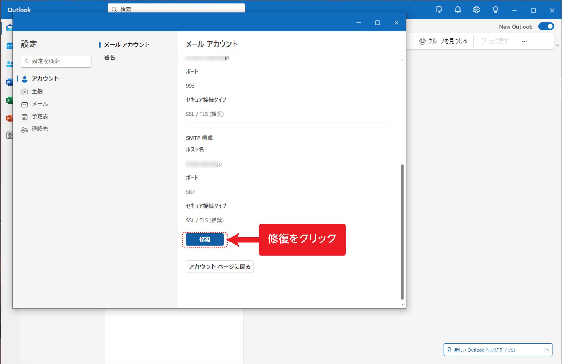Open the Calendar icon in the left rail

point(10,46)
